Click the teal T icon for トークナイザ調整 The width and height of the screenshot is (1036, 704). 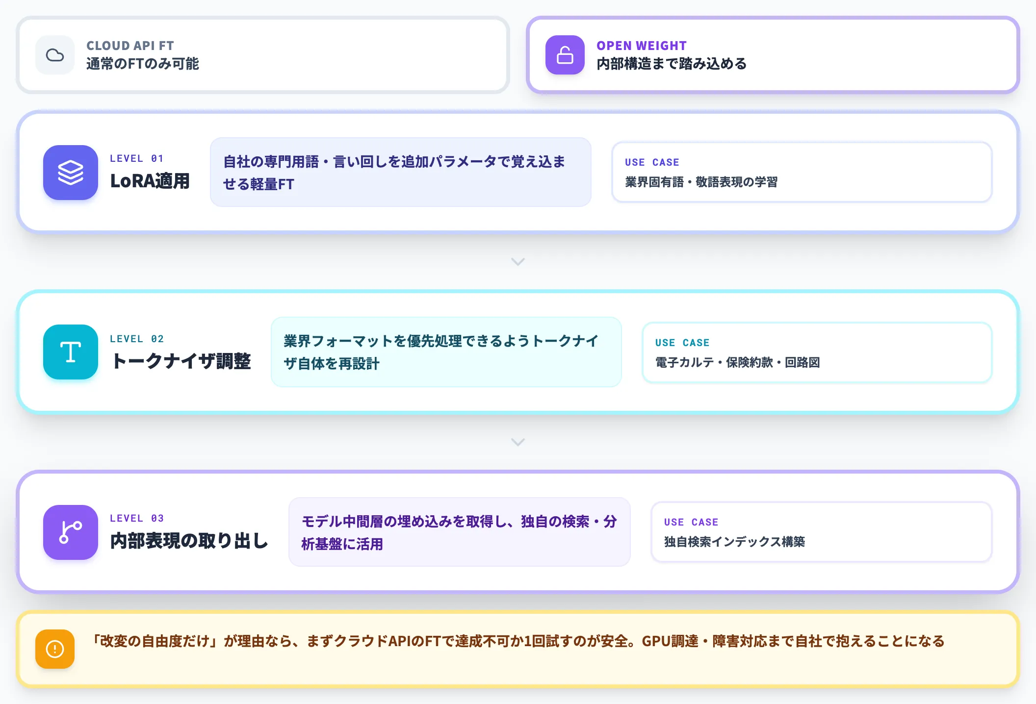pos(71,352)
